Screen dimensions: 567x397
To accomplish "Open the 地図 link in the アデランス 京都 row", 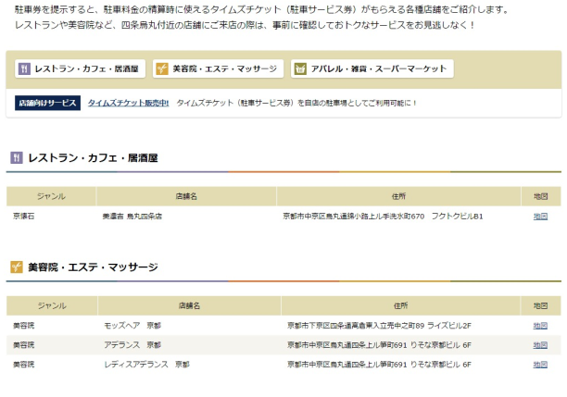I will tap(540, 345).
